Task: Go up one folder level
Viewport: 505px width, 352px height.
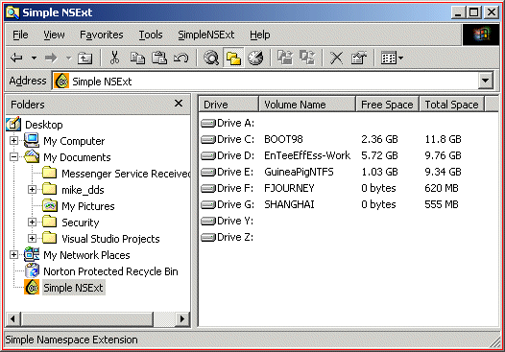Action: [84, 59]
